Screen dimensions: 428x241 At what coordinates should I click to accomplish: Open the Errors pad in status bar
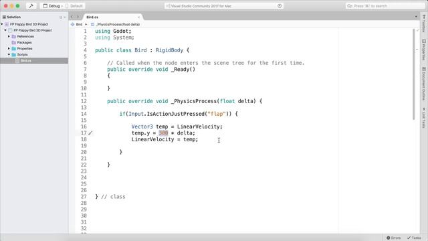pos(394,238)
